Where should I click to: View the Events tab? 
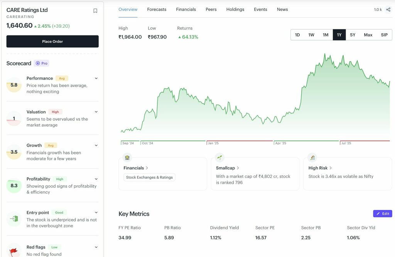tap(260, 10)
